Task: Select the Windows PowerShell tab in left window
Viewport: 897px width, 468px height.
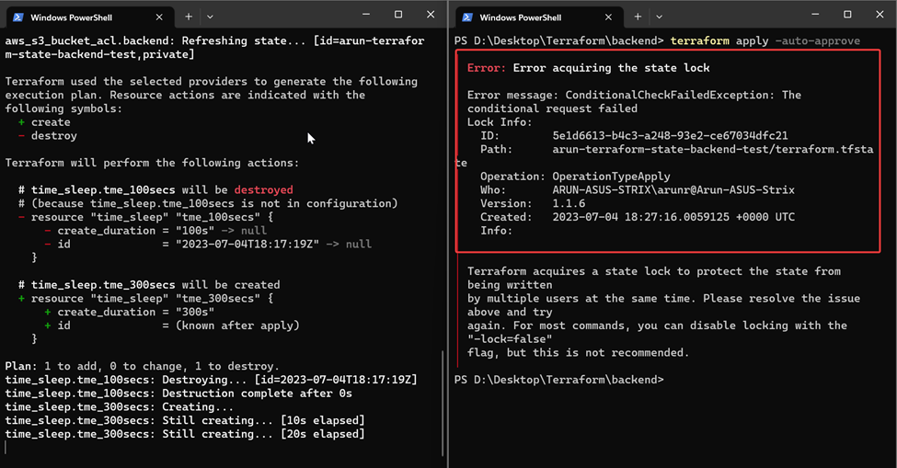Action: click(x=88, y=17)
